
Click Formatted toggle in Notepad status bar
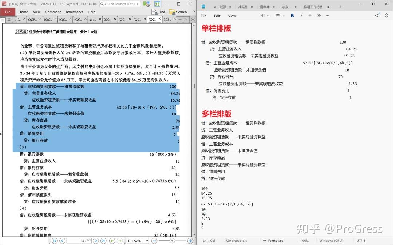(273, 241)
